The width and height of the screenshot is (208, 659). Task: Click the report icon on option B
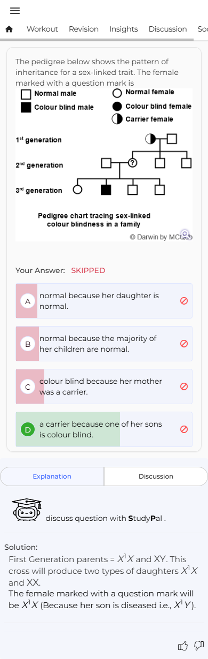(184, 344)
